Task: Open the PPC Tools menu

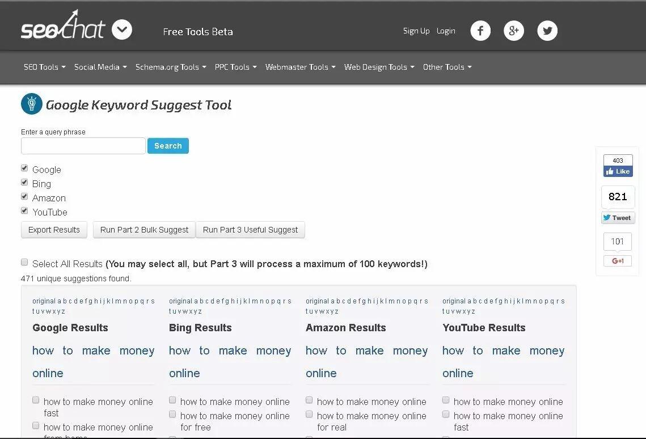Action: click(x=235, y=67)
